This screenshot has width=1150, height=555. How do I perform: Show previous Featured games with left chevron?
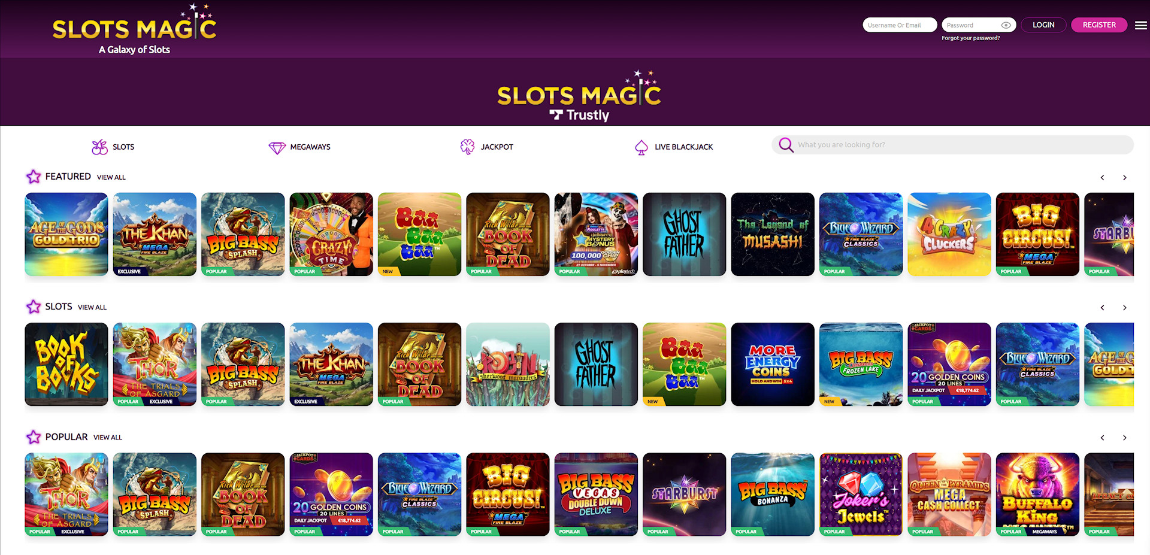tap(1102, 178)
